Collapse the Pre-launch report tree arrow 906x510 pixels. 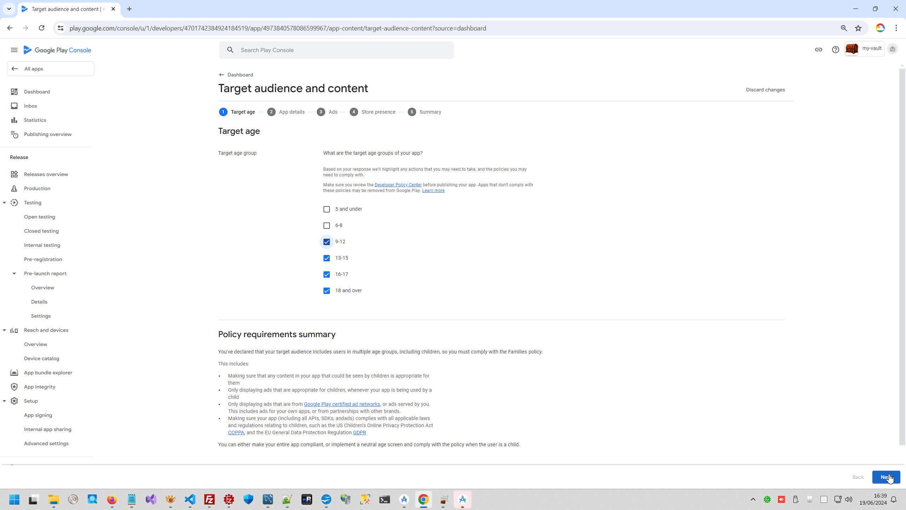14,273
